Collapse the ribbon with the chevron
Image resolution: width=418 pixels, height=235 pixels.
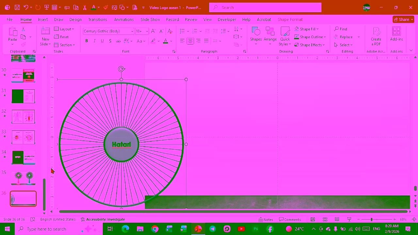[411, 51]
